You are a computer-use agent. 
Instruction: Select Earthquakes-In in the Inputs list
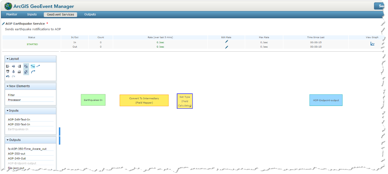[x=31, y=129]
